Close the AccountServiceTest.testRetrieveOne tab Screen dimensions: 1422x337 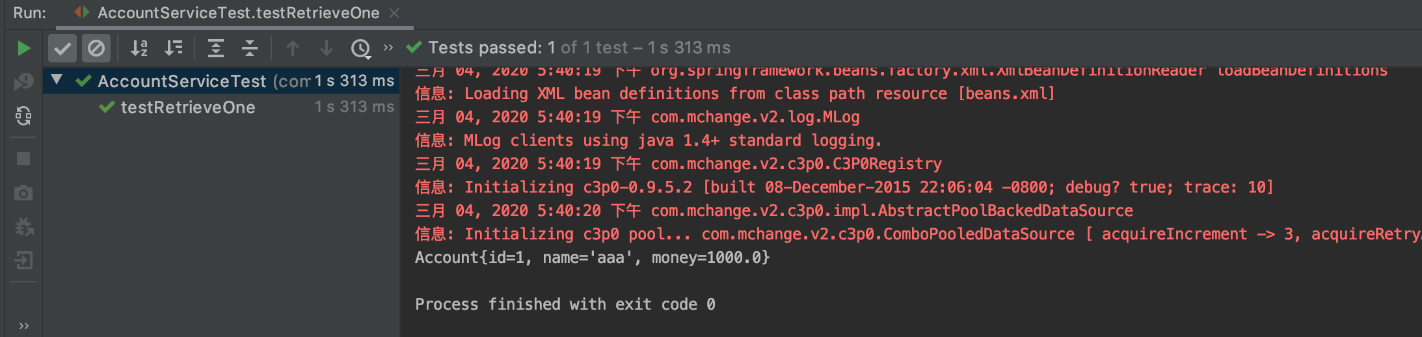point(394,13)
